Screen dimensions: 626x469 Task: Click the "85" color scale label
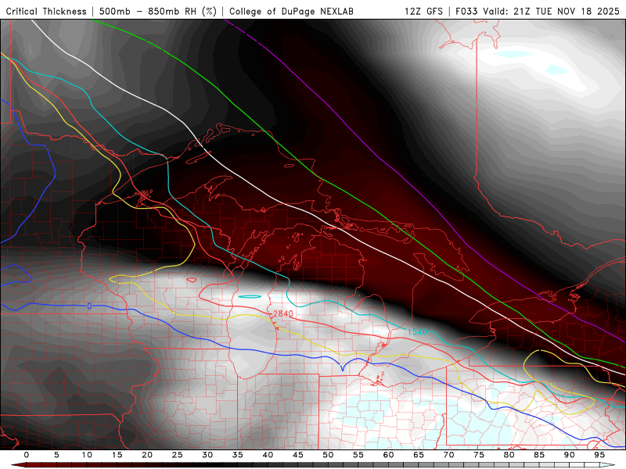[539, 455]
